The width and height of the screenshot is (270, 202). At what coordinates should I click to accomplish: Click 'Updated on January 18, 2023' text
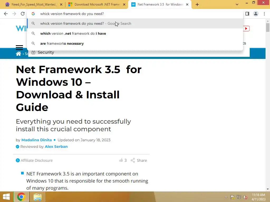(x=84, y=140)
